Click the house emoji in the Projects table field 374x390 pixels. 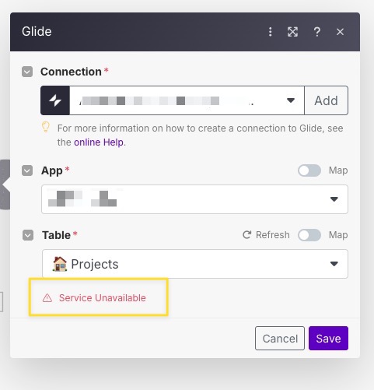(60, 264)
